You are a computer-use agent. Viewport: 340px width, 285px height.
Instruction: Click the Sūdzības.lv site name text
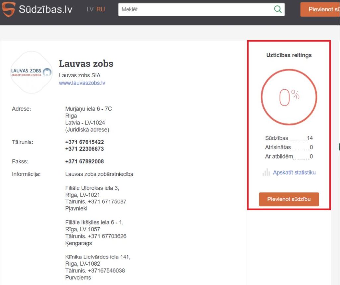(x=45, y=9)
